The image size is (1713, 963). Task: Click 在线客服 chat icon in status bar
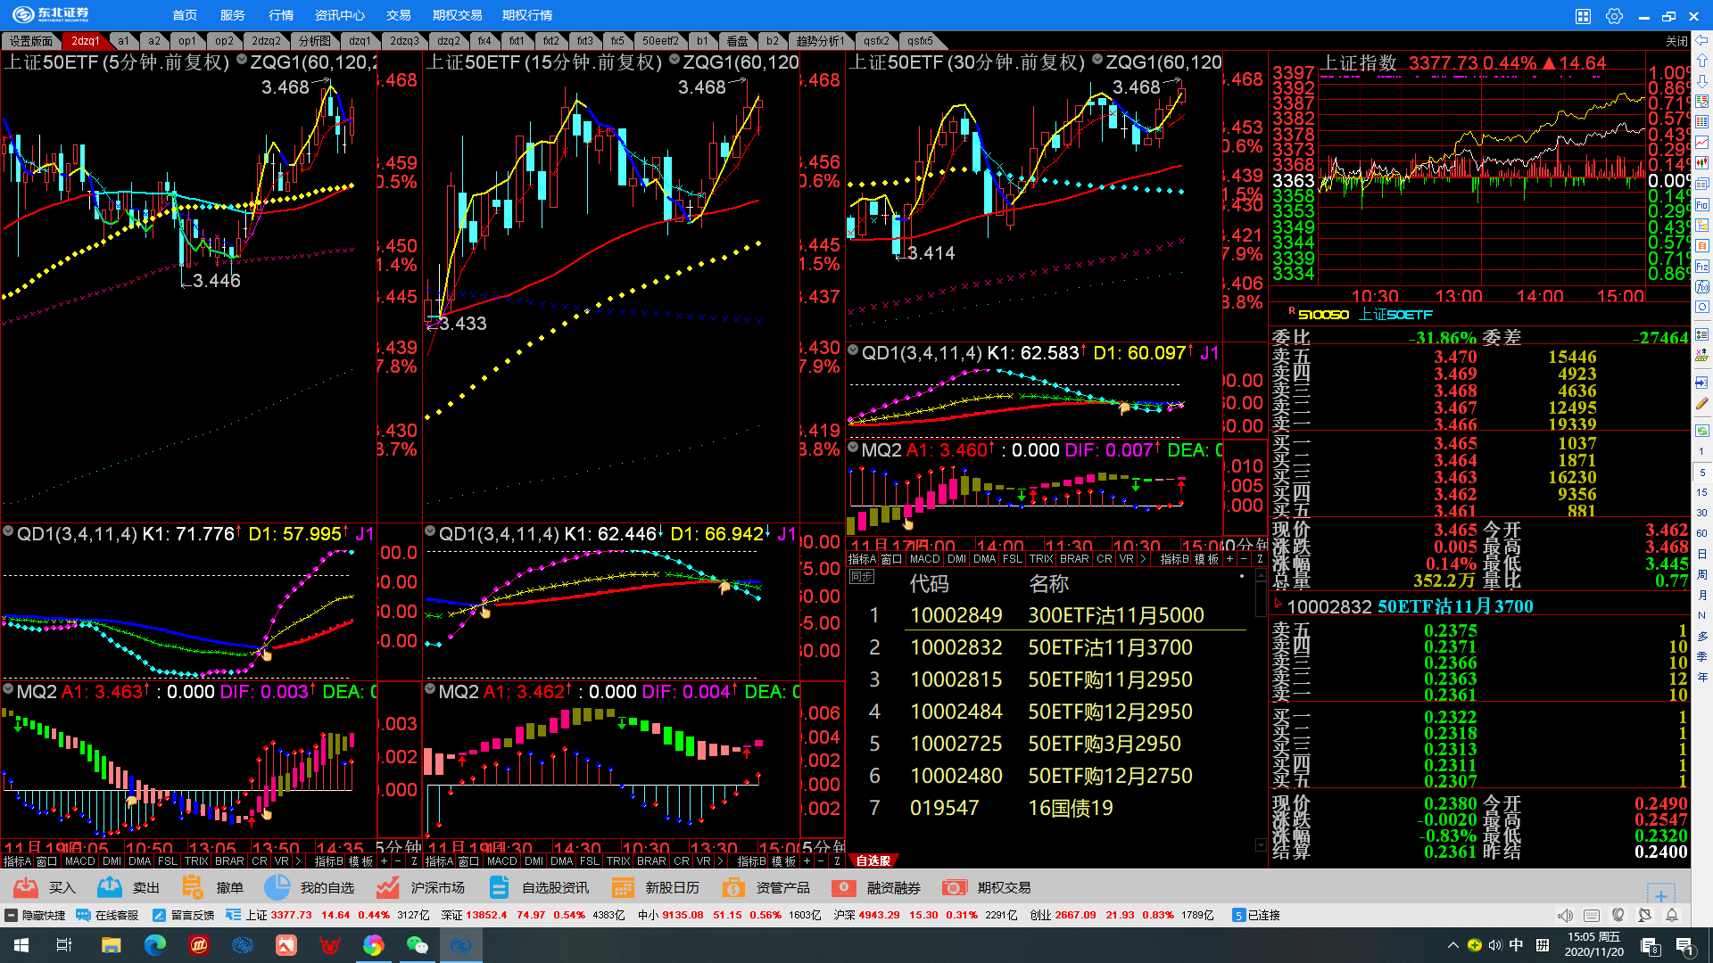(x=84, y=915)
